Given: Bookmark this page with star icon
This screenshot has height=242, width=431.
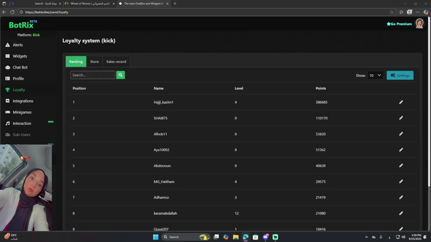Looking at the screenshot, I should 392,12.
